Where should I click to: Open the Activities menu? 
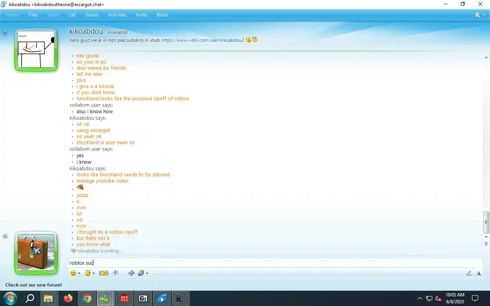[117, 15]
